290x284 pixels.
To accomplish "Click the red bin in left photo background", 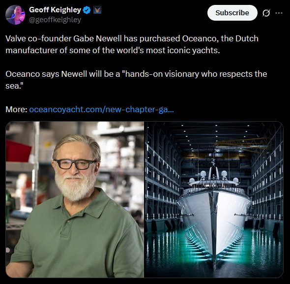I will pos(18,151).
